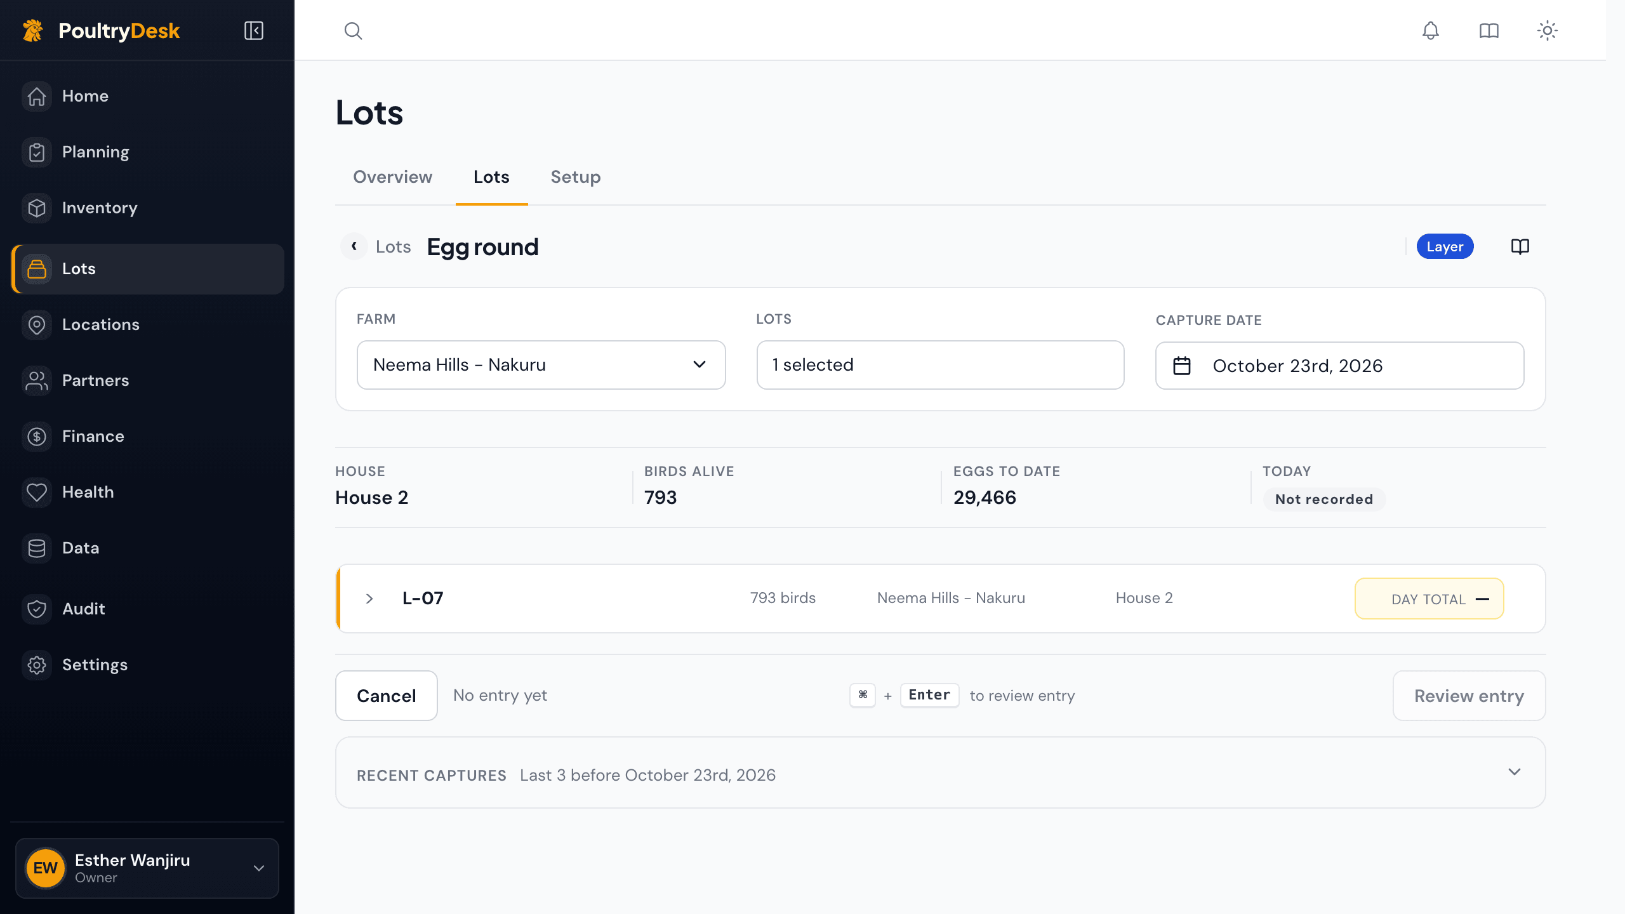
Task: Open Home in the sidebar
Action: [x=147, y=96]
